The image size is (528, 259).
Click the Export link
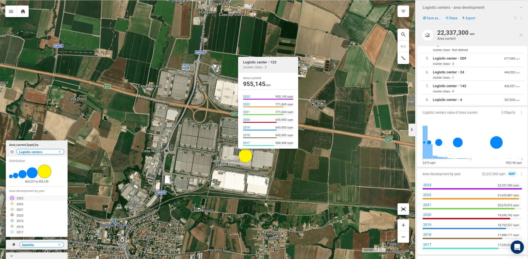(x=468, y=18)
